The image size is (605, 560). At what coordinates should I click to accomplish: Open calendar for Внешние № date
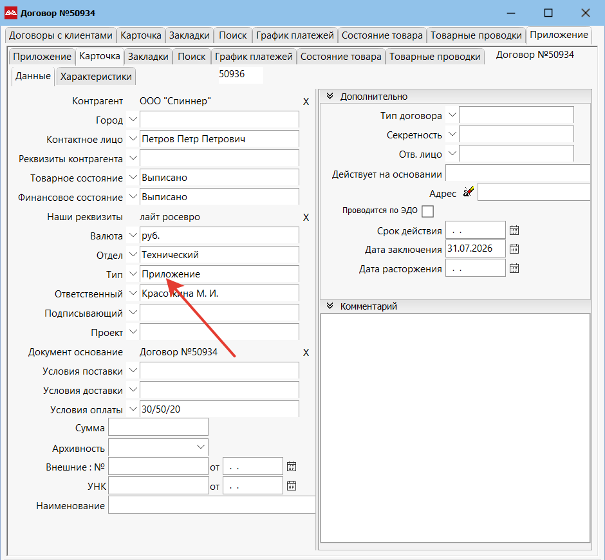(292, 467)
